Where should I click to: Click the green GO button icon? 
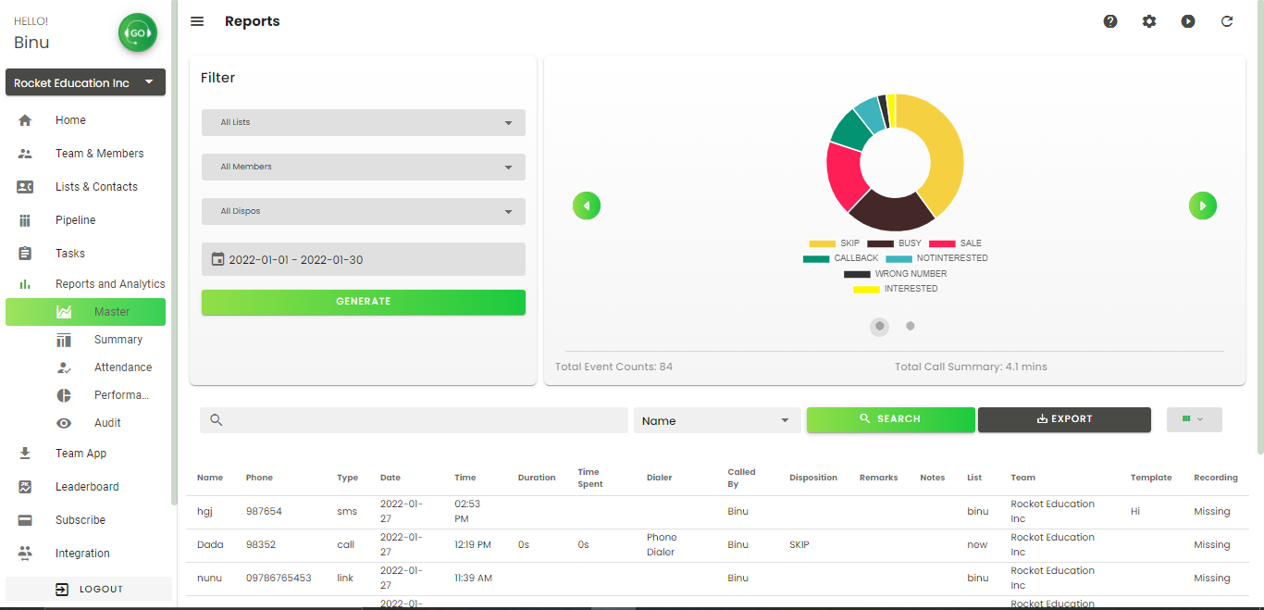click(x=137, y=33)
